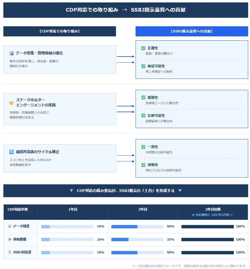250x269 pixels.
Task: Click the bar chart icon beside データ収集・管理体制の強化
Action: pos(12,53)
